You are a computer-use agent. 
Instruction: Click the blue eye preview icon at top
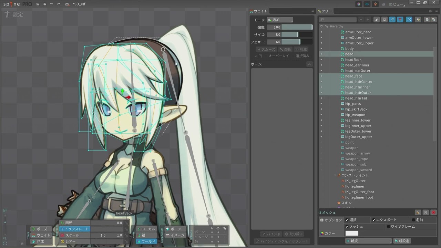[367, 4]
